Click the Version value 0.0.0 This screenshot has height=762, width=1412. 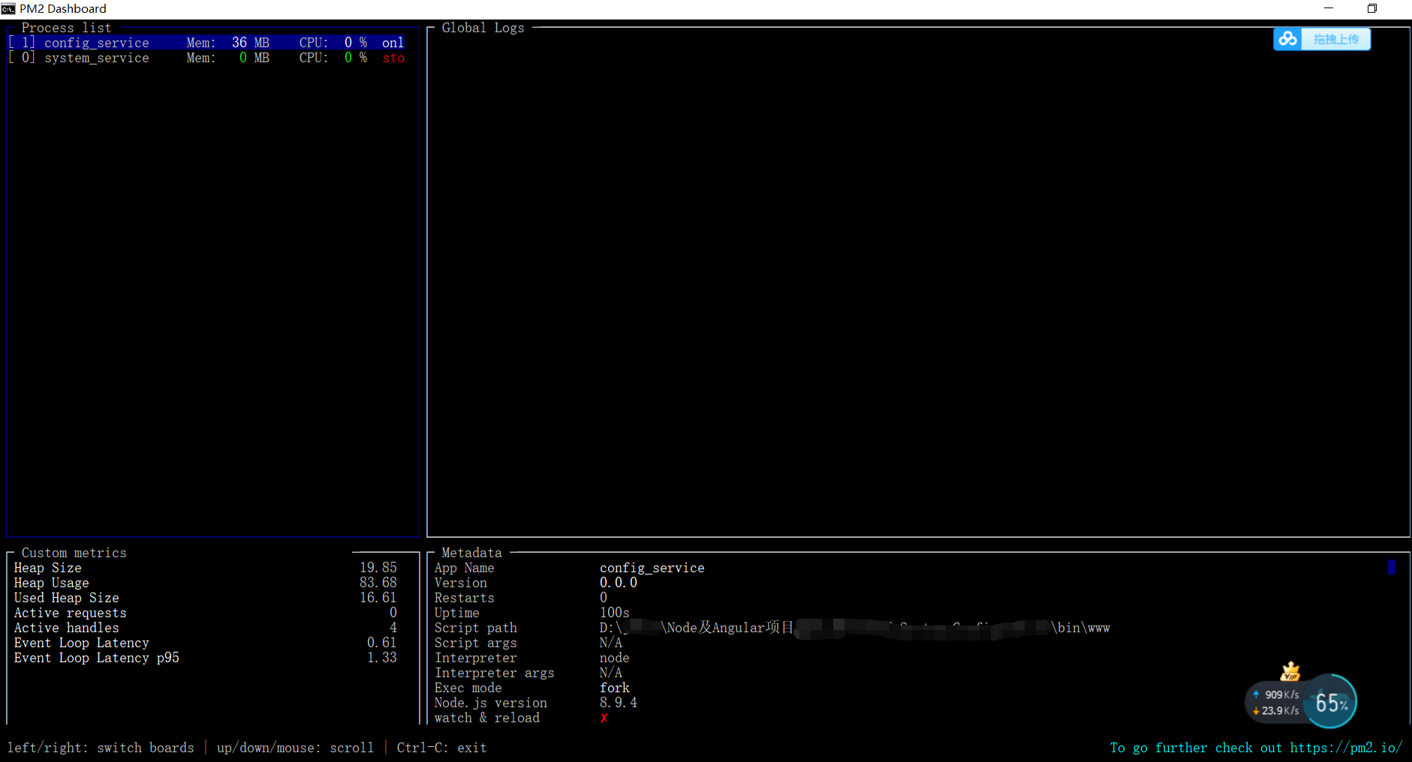click(x=618, y=583)
